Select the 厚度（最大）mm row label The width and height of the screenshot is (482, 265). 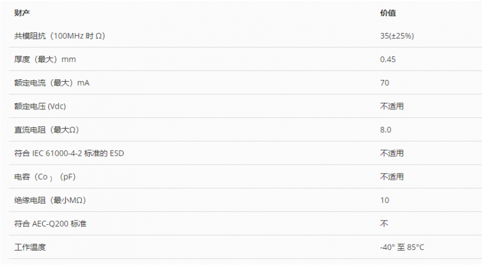[45, 59]
